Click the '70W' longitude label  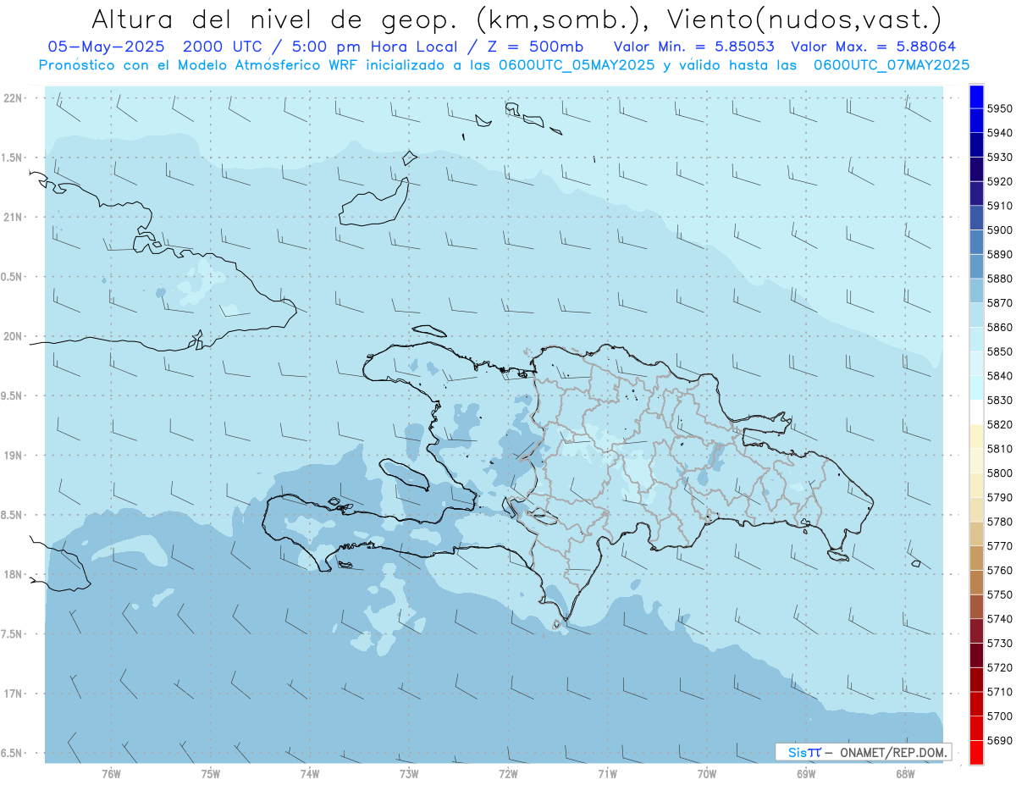click(707, 774)
